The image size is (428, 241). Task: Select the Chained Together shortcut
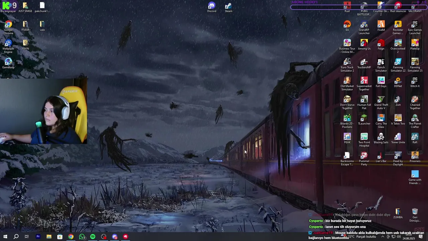tap(415, 103)
